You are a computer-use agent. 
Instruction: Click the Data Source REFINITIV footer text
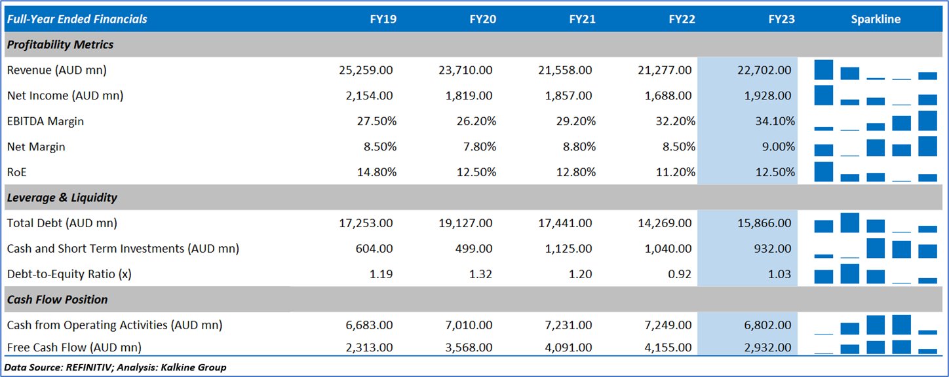pos(115,367)
